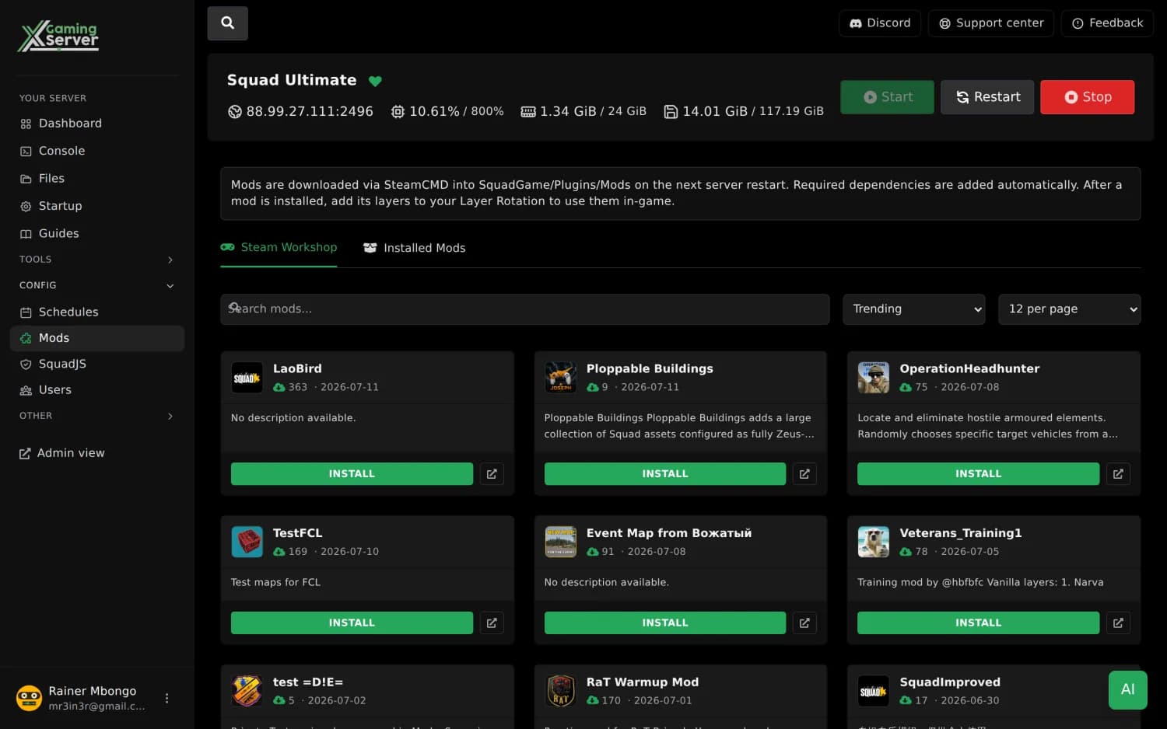Install the Veterans_Training1 mod
Viewport: 1167px width, 729px height.
click(x=978, y=623)
